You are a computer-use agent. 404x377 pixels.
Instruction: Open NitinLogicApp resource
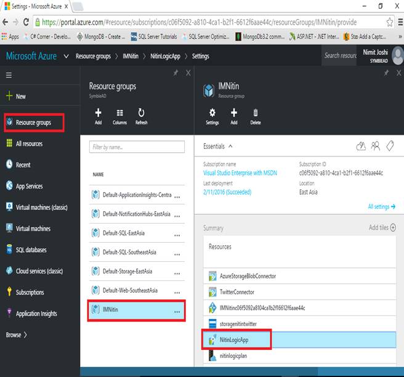(x=300, y=339)
